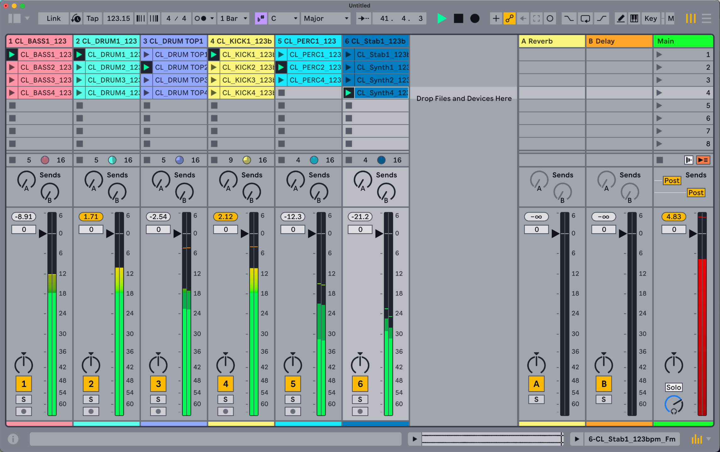The width and height of the screenshot is (720, 452).
Task: Select the 2 CL_DRUM1_123 track header
Action: [106, 41]
